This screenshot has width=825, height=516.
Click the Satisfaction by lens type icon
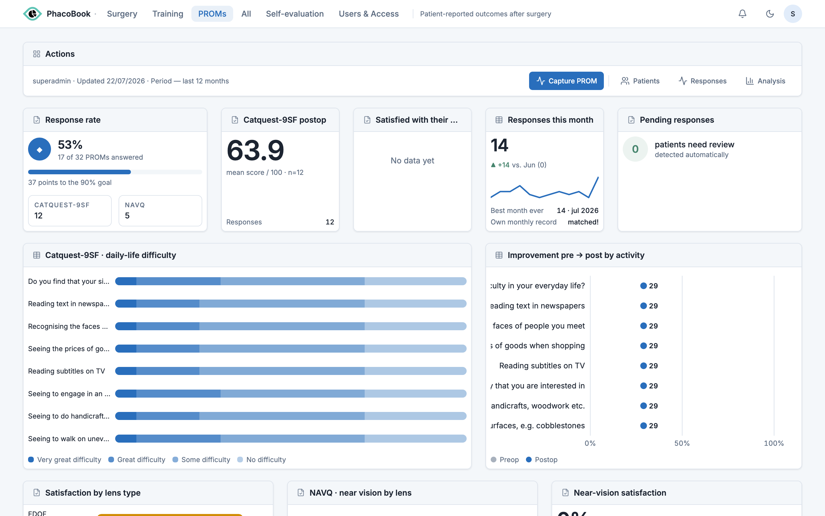tap(36, 493)
